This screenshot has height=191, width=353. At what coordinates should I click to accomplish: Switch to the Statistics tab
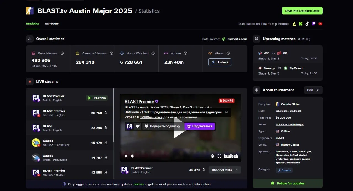33,24
